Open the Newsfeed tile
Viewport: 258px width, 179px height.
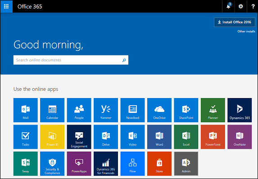pyautogui.click(x=133, y=110)
